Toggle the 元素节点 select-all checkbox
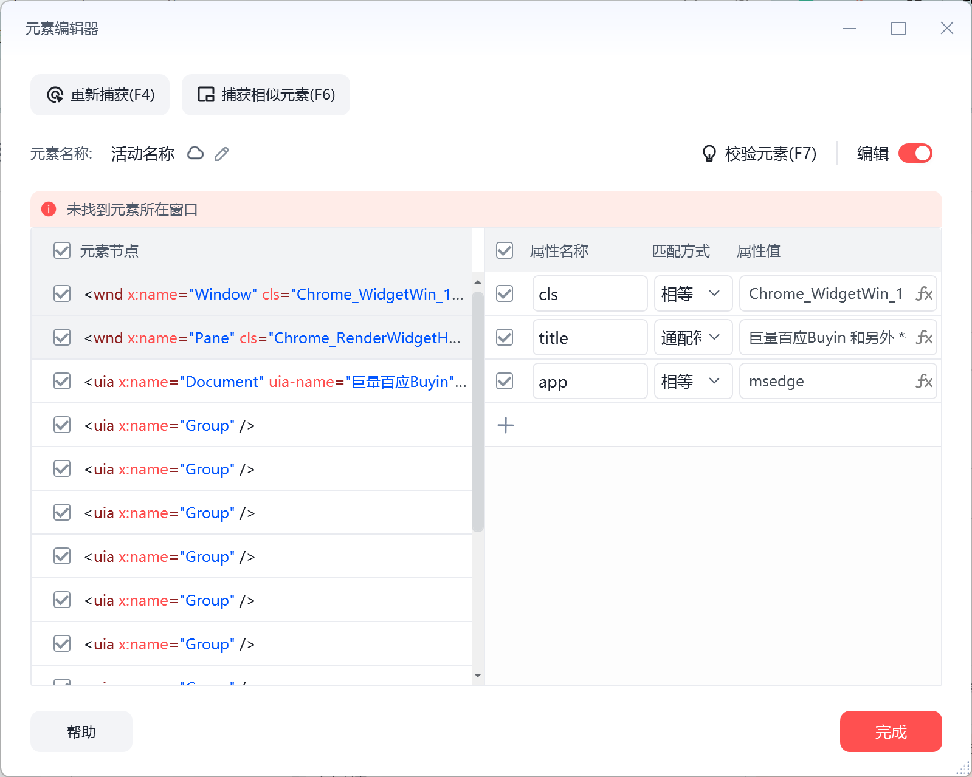 (x=62, y=251)
